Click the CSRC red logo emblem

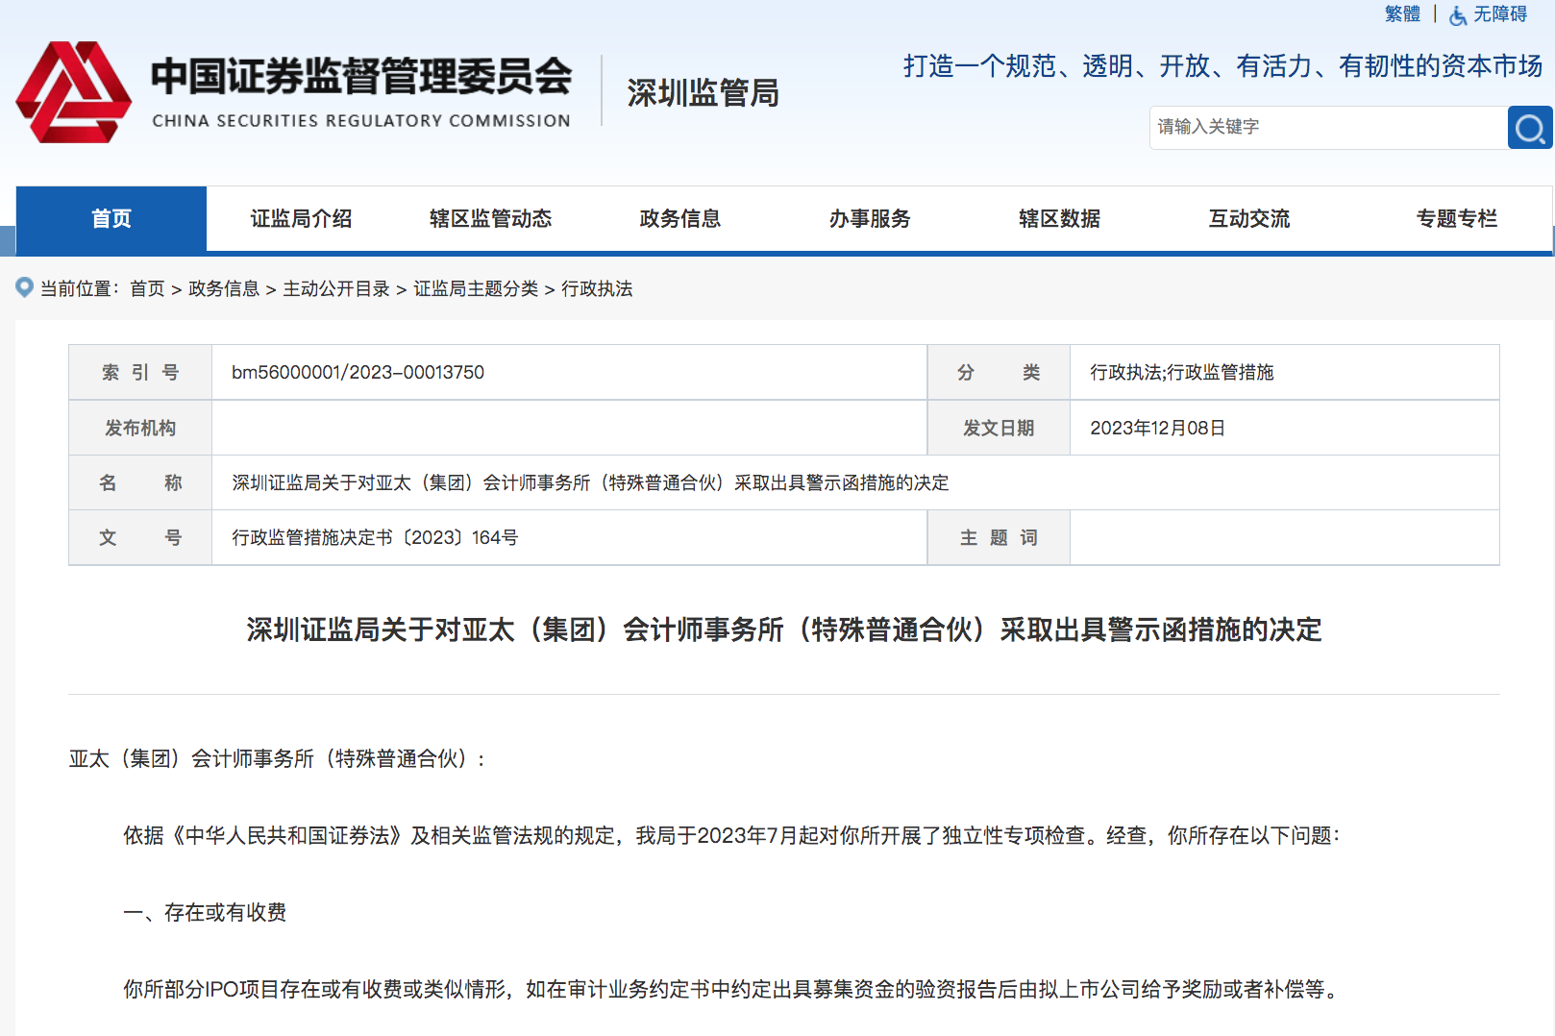point(74,92)
